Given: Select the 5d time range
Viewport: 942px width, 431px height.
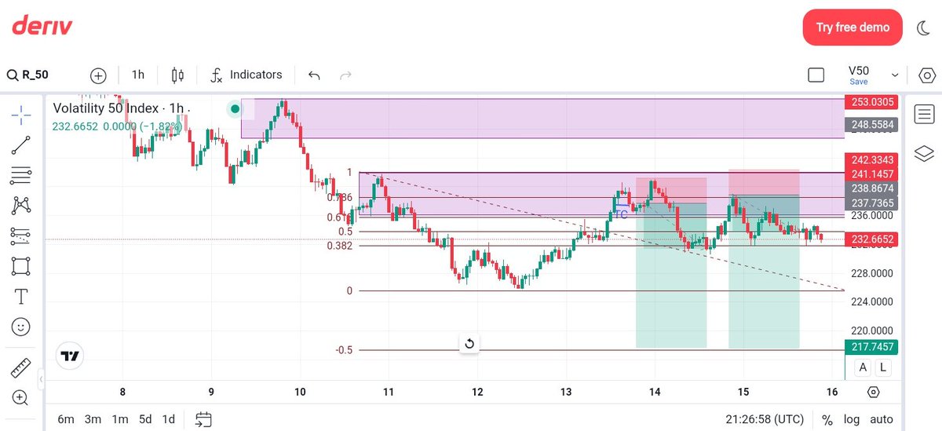Looking at the screenshot, I should [x=145, y=419].
